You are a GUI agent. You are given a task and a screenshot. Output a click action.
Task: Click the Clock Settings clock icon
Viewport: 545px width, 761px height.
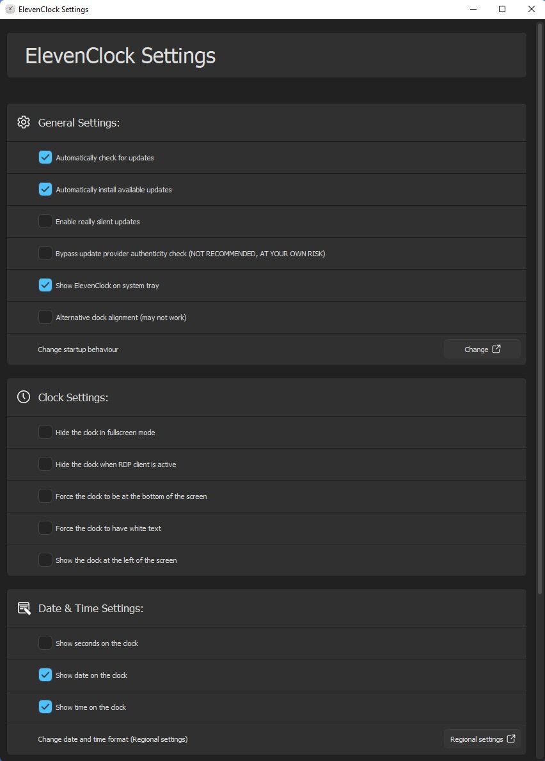24,397
